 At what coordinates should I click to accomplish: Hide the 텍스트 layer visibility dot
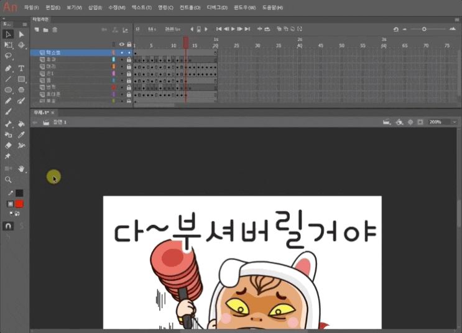122,53
